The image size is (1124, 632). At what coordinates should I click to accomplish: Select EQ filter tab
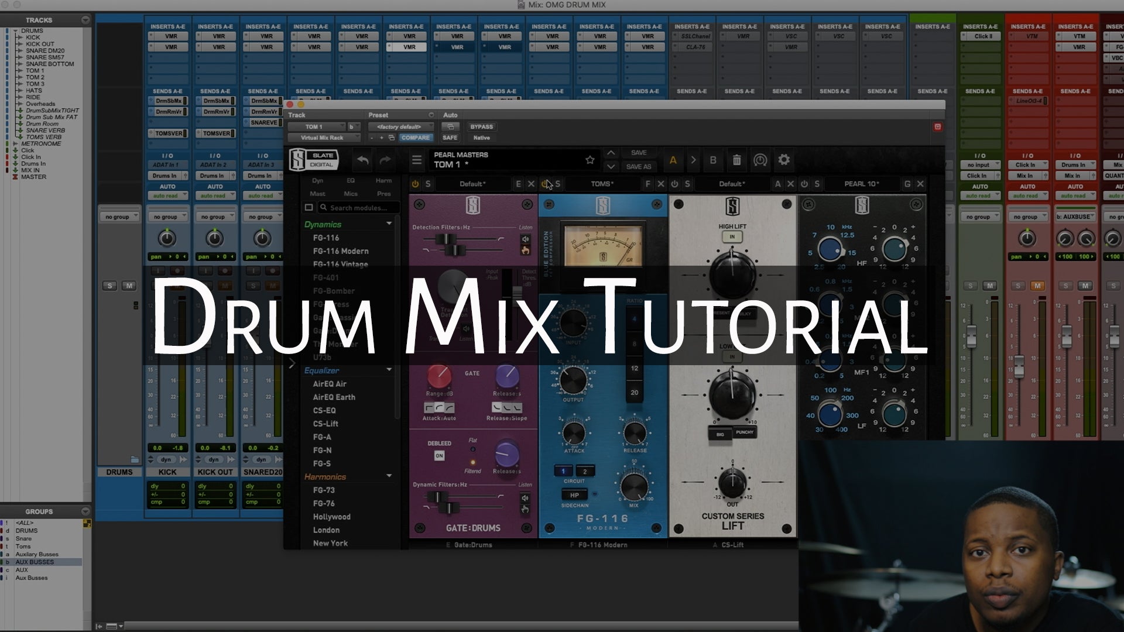pyautogui.click(x=351, y=180)
